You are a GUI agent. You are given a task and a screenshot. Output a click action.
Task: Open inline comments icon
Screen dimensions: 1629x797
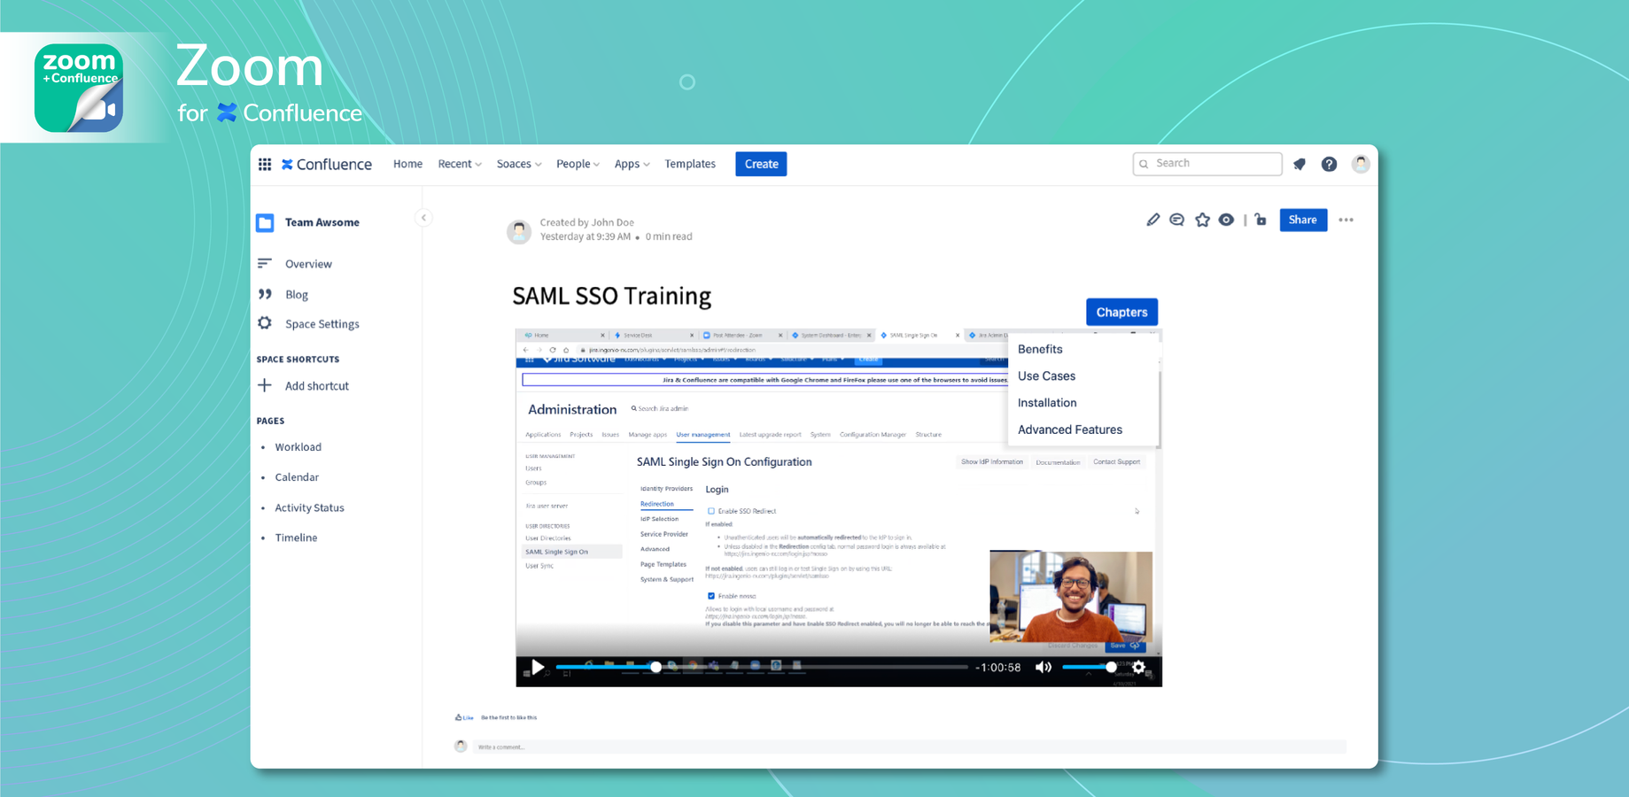coord(1176,220)
